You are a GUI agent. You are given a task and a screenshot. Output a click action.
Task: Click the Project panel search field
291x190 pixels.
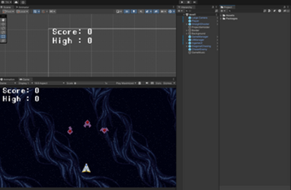(x=245, y=11)
